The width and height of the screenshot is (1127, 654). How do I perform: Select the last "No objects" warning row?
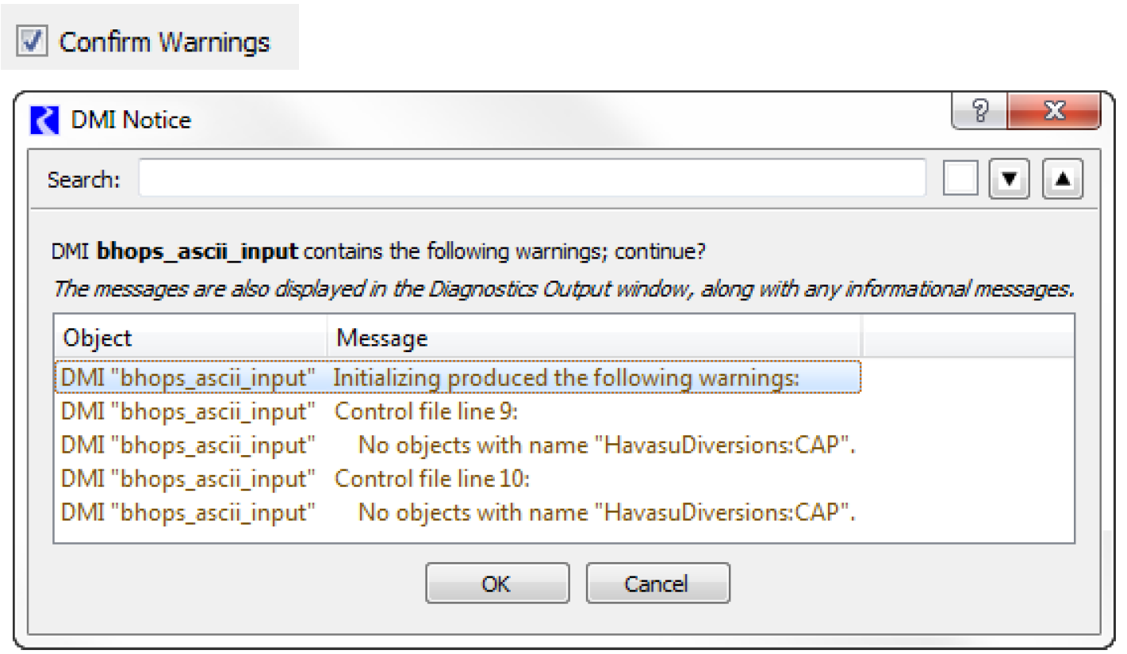coord(607,513)
